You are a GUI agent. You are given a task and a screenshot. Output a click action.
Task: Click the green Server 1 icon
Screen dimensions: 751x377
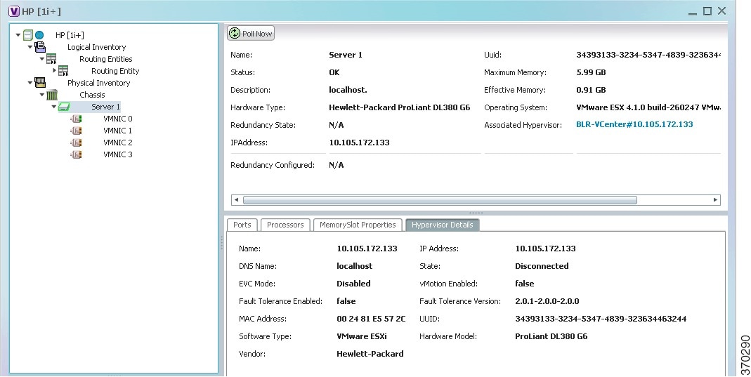[64, 107]
